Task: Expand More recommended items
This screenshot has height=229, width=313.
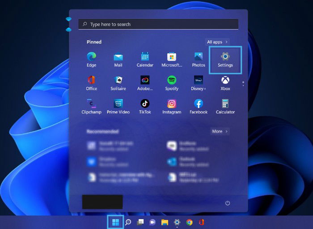Action: point(220,131)
